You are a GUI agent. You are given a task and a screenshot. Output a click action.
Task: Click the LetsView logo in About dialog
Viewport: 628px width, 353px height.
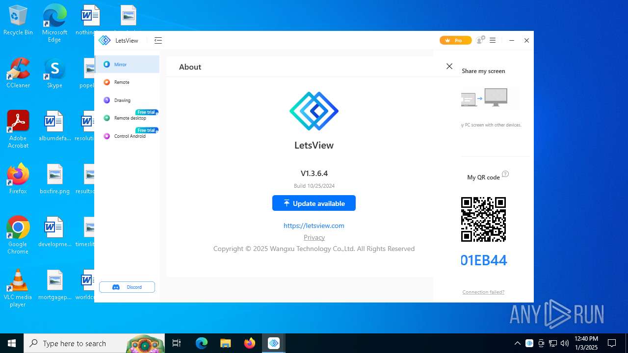[314, 111]
